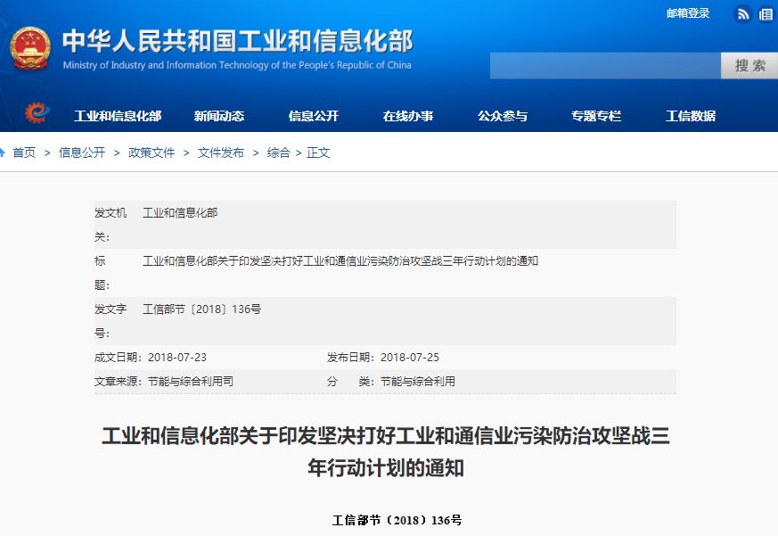Screen dimensions: 778x536
Task: Go to 综合 breadcrumb link
Action: click(x=278, y=153)
